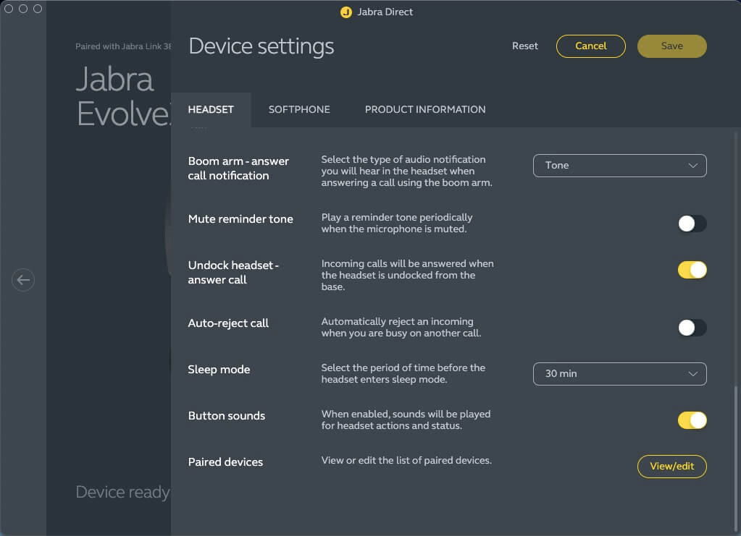Click the back arrow icon

pos(23,280)
